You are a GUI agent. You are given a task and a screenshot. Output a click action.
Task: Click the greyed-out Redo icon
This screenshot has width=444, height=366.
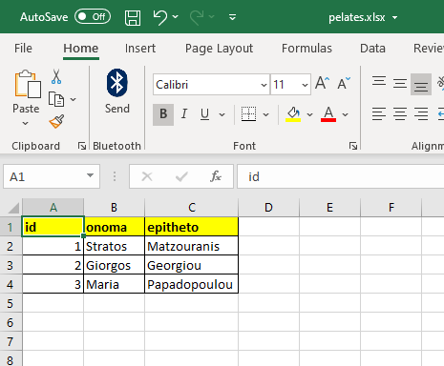click(197, 17)
